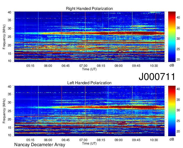Click the 10 MHz tick on Left Handed frequency axis
Screen dimensions: 183x148
pos(9,135)
